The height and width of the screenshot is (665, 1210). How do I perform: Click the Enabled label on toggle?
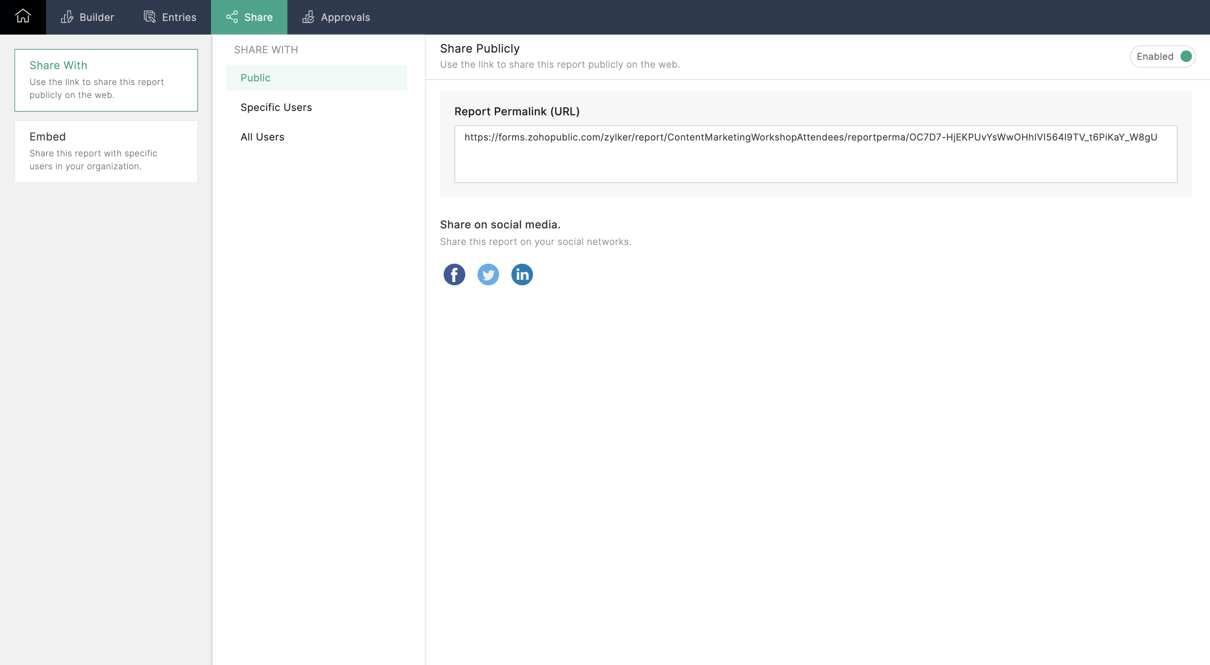[1155, 57]
